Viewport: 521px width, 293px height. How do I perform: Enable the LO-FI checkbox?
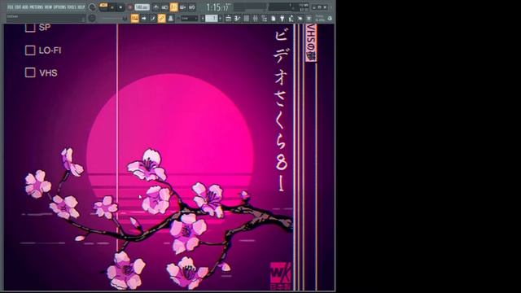click(30, 50)
